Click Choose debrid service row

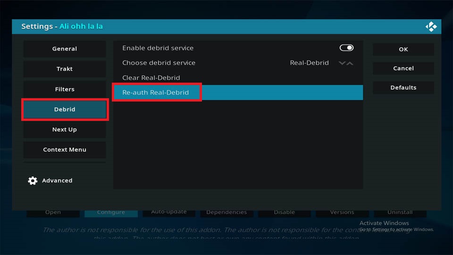coord(238,63)
